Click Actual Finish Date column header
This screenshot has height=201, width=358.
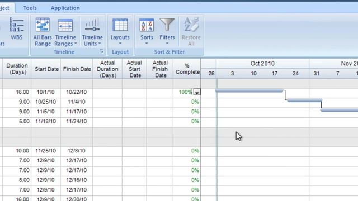point(160,69)
